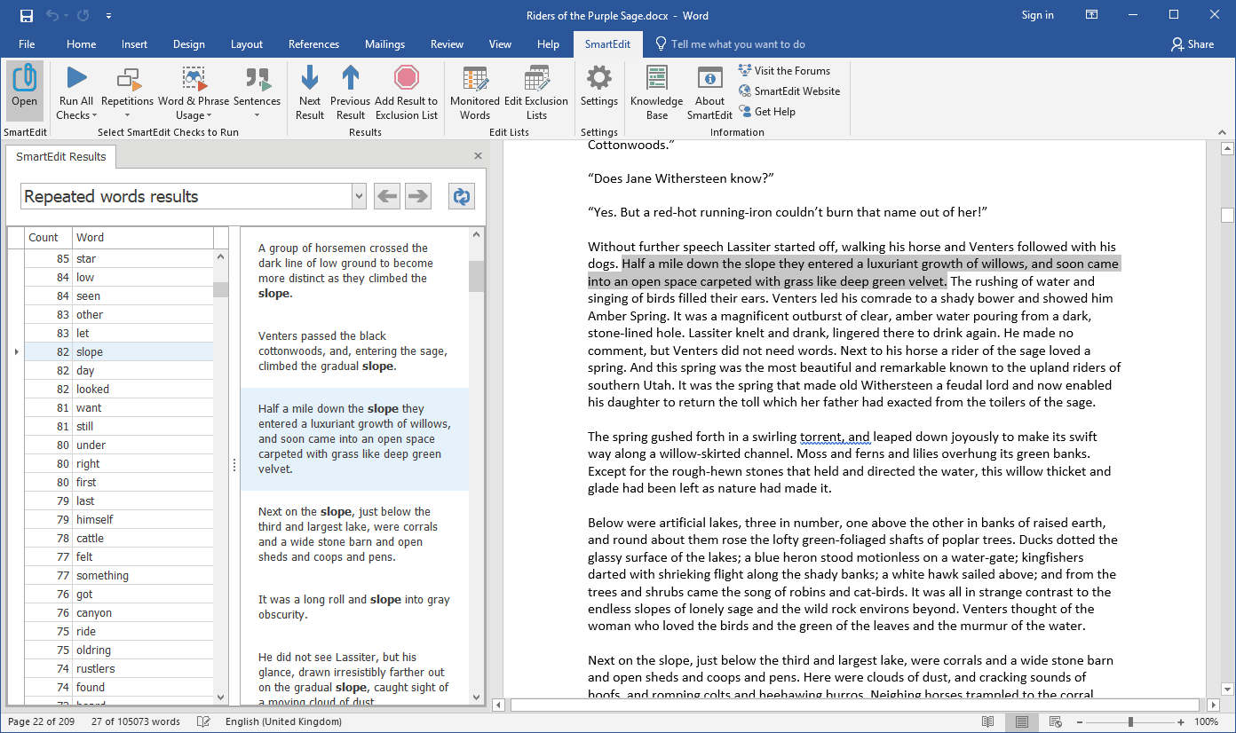Go to the Previous Result
This screenshot has width=1236, height=733.
(x=350, y=89)
